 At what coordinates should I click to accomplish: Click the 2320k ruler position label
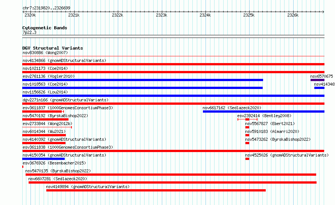click(30, 15)
